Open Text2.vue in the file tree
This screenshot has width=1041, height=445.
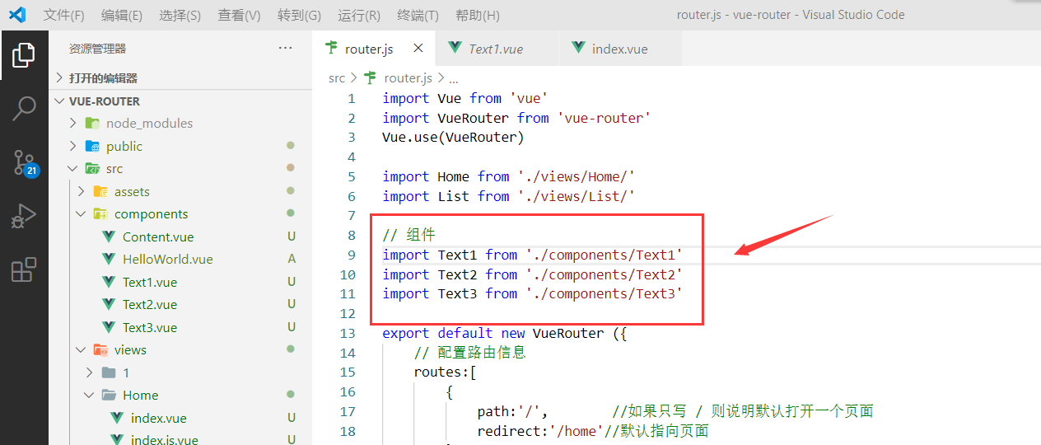click(x=150, y=304)
